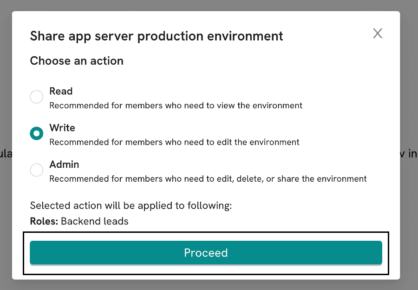Click 'Selected action will be applied to following:'
Image resolution: width=418 pixels, height=290 pixels.
pos(131,206)
